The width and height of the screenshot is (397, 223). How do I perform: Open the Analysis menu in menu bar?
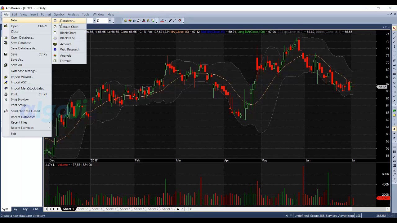coord(73,14)
